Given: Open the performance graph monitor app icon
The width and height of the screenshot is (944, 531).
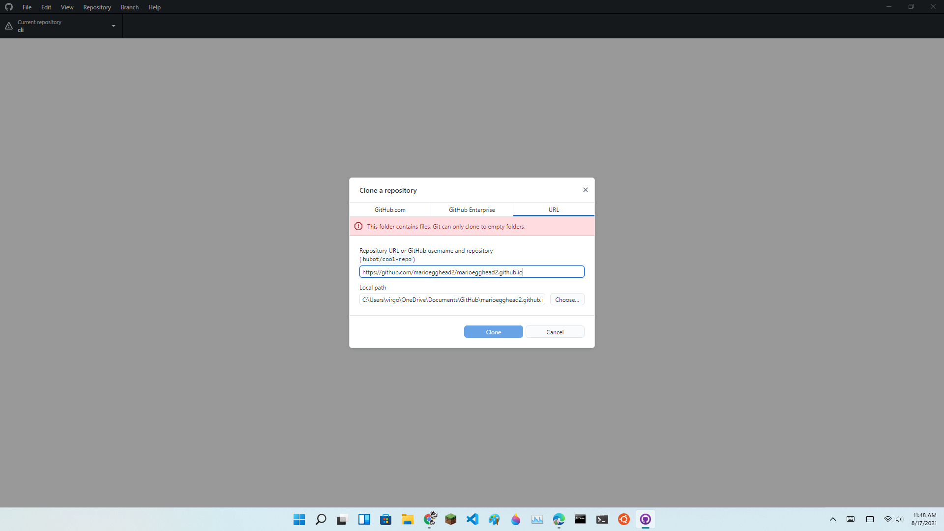Looking at the screenshot, I should click(537, 519).
